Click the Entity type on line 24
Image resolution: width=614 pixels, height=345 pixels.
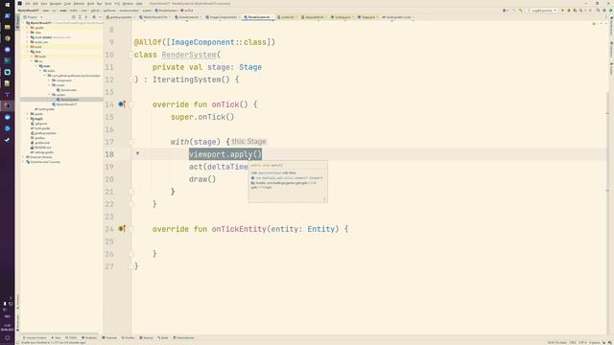click(321, 229)
